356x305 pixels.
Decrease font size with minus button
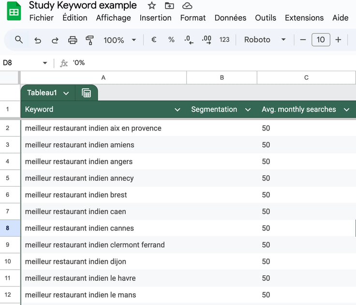(x=303, y=40)
